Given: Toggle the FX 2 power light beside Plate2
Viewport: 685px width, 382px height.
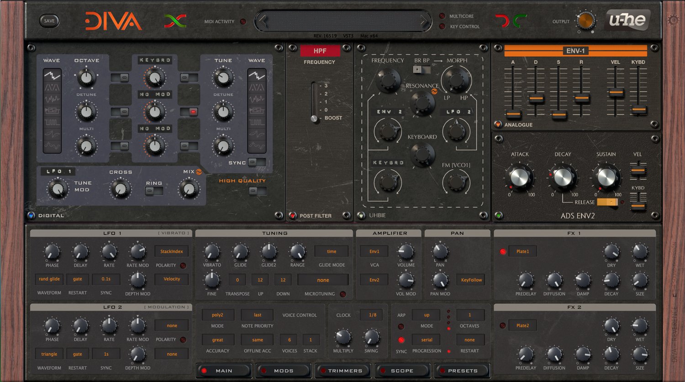Looking at the screenshot, I should (x=503, y=325).
